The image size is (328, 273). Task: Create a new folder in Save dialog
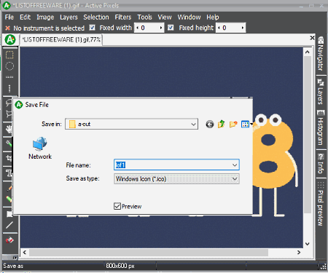(233, 124)
